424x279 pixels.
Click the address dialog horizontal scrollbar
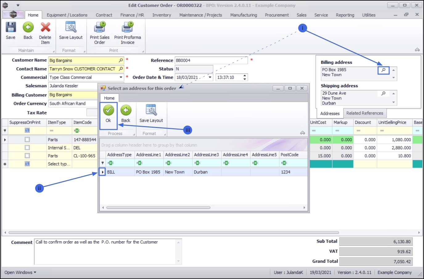pos(158,208)
